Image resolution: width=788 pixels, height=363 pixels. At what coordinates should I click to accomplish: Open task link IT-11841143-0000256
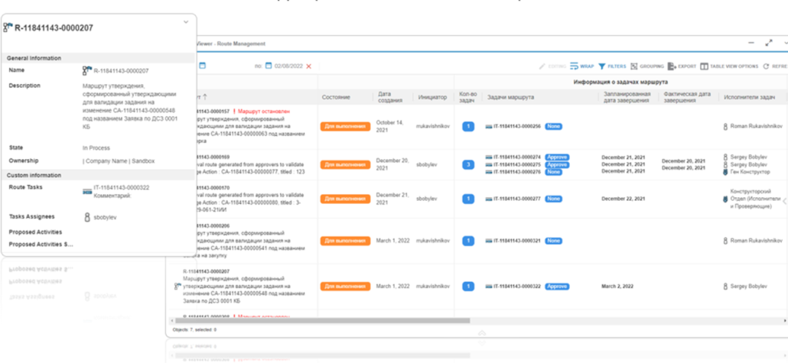518,126
